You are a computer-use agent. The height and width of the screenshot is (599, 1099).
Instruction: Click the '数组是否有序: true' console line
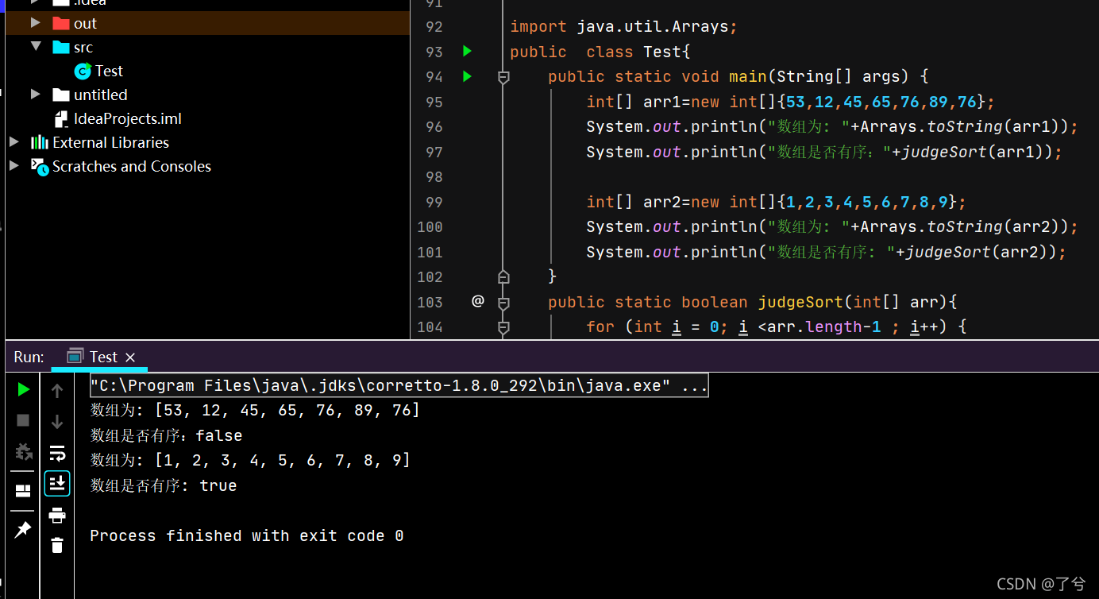tap(164, 485)
